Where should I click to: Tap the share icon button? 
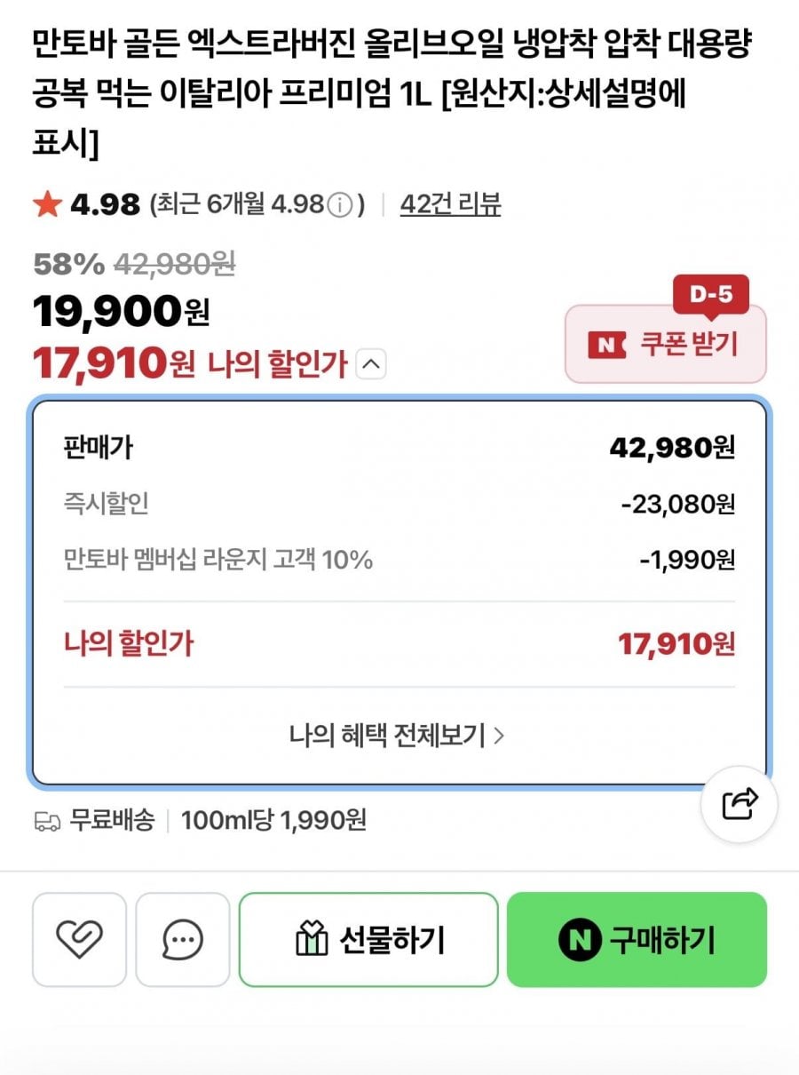pyautogui.click(x=740, y=804)
